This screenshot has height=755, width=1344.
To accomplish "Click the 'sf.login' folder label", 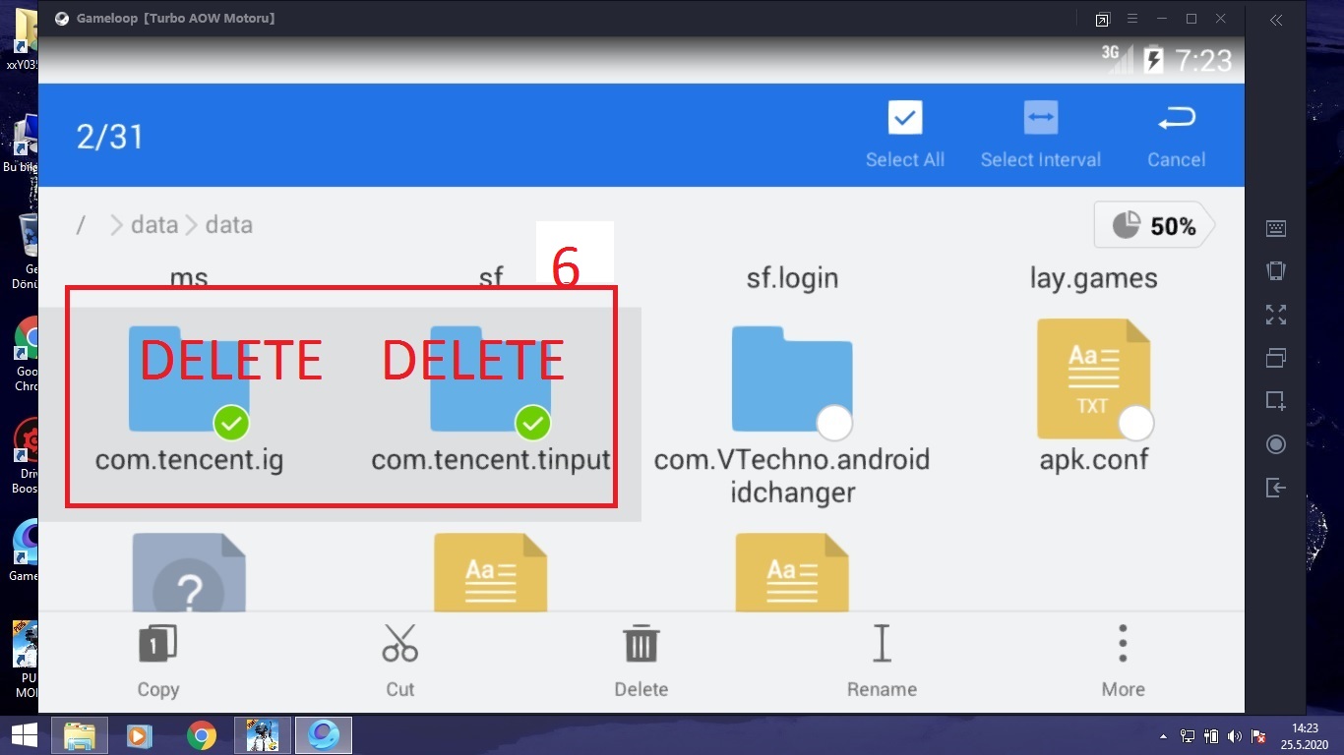I will [792, 278].
